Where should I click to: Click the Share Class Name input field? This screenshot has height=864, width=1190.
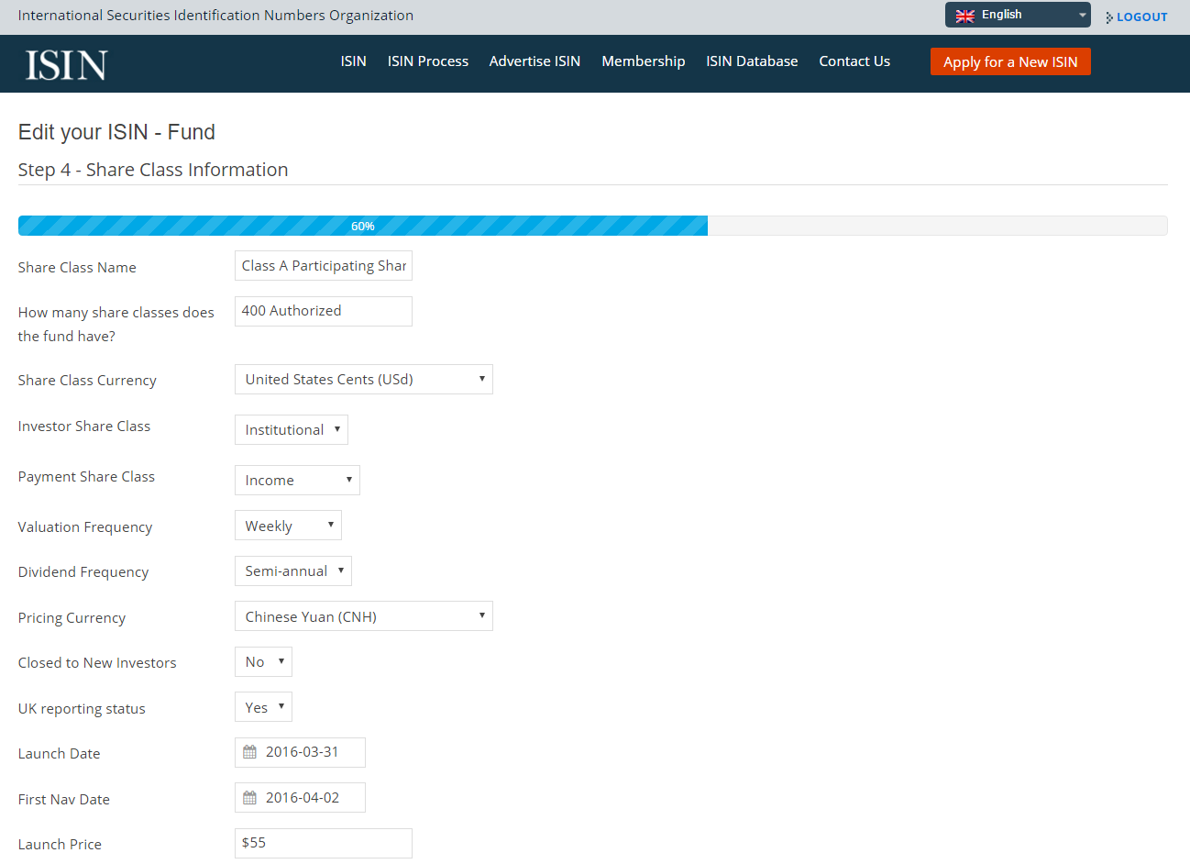(x=323, y=266)
